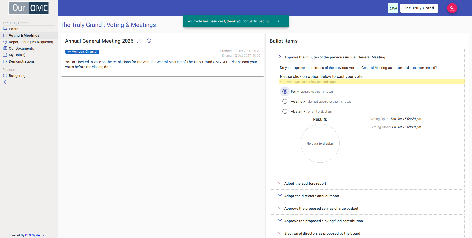
Task: Open the Budgeting menu item
Action: coord(17,76)
